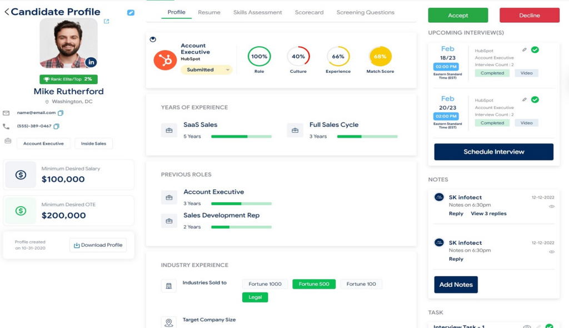Select the Fortune 1000 industry tag
569x328 pixels.
tap(265, 284)
